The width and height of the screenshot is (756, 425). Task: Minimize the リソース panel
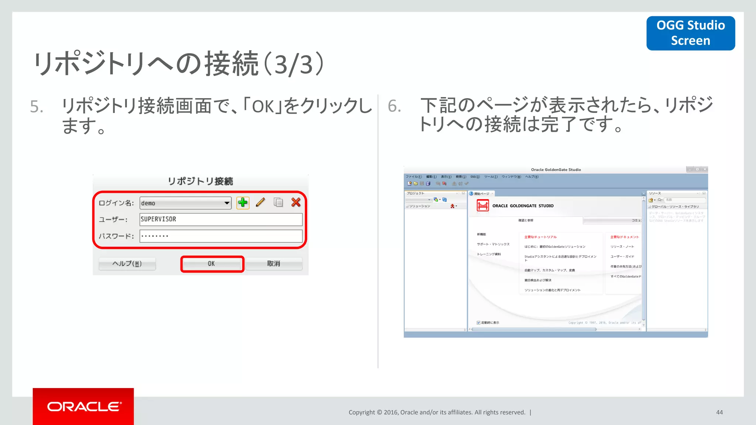pyautogui.click(x=704, y=193)
